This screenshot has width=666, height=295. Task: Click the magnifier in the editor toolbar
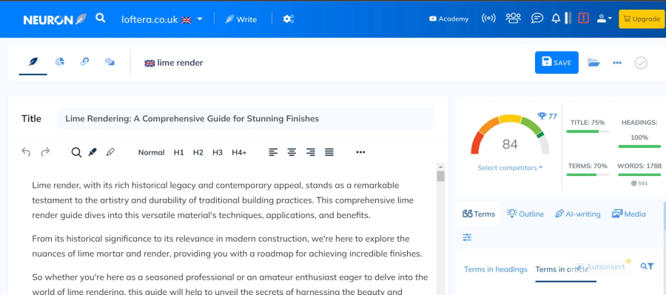[76, 152]
